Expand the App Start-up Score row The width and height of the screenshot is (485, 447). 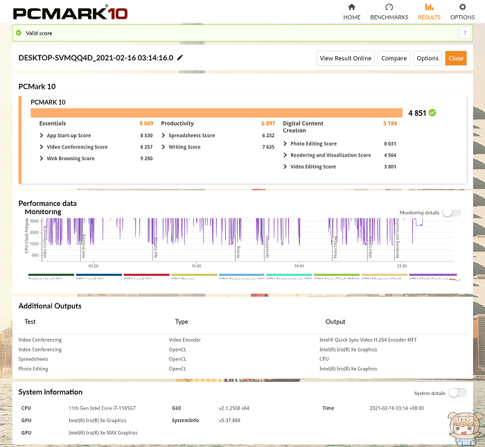click(42, 136)
